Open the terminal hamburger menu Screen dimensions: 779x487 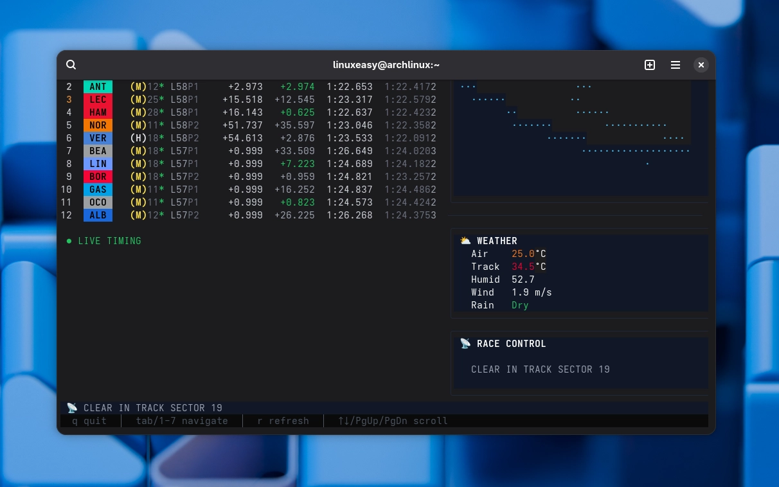point(676,65)
